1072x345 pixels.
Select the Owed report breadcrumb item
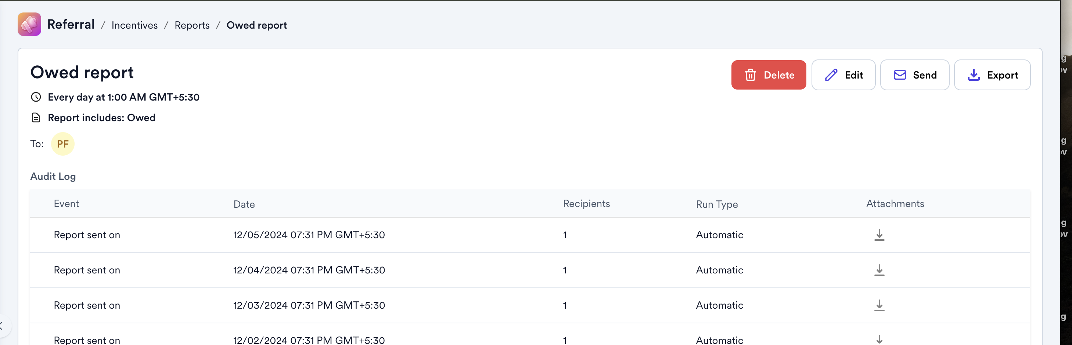click(256, 25)
